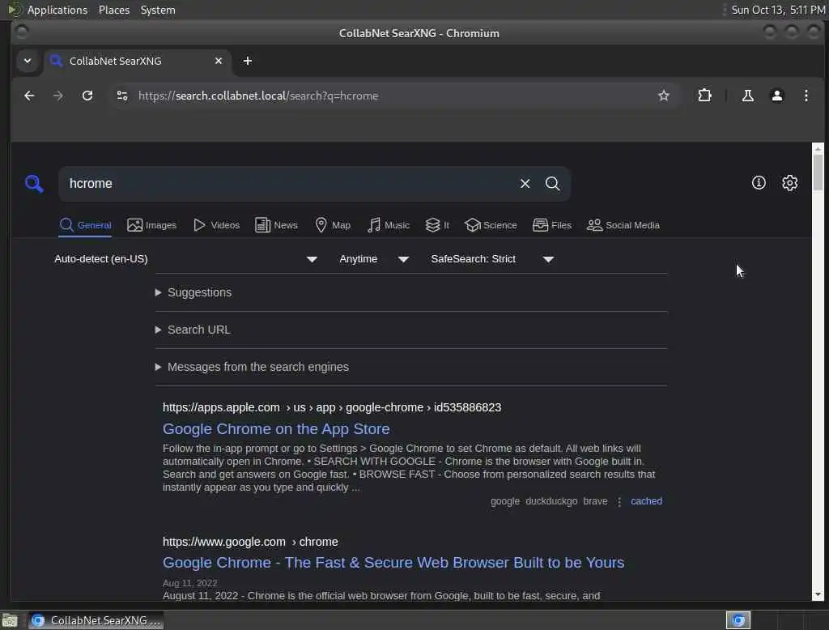Image resolution: width=829 pixels, height=630 pixels.
Task: Open the Anytime time range dropdown
Action: click(x=374, y=259)
